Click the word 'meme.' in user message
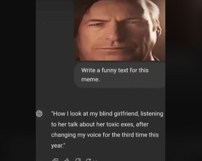The height and width of the screenshot is (161, 202). coord(90,79)
